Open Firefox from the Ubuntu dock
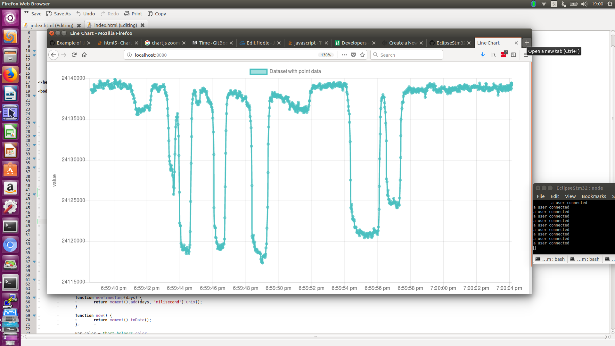The width and height of the screenshot is (615, 346). click(x=10, y=75)
